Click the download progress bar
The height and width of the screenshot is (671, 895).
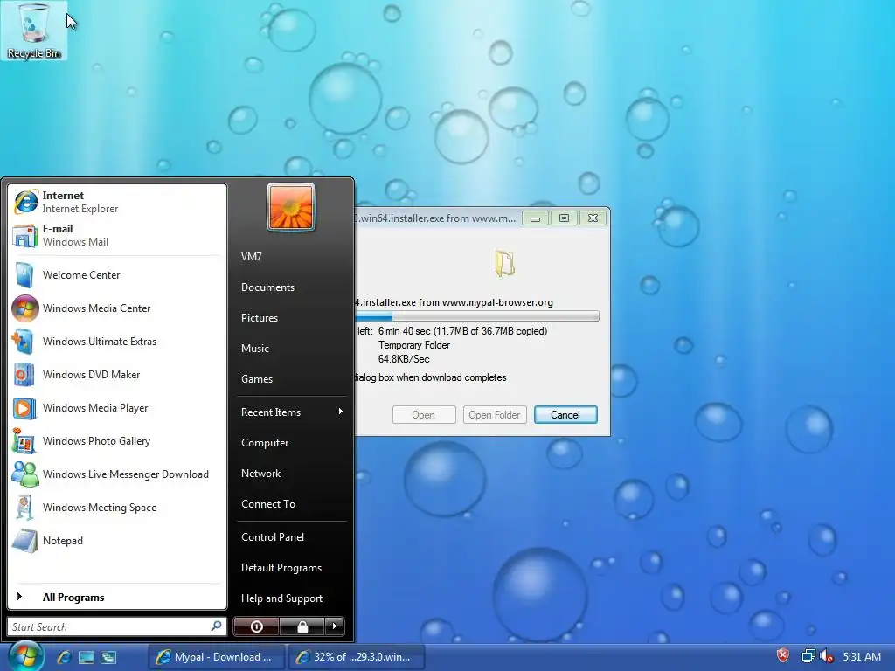pos(477,316)
